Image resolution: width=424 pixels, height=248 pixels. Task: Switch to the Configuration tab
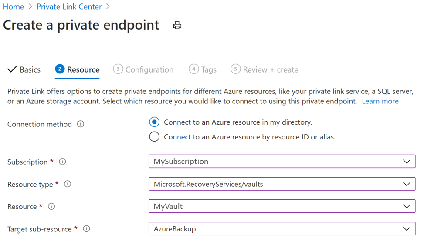[x=149, y=69]
